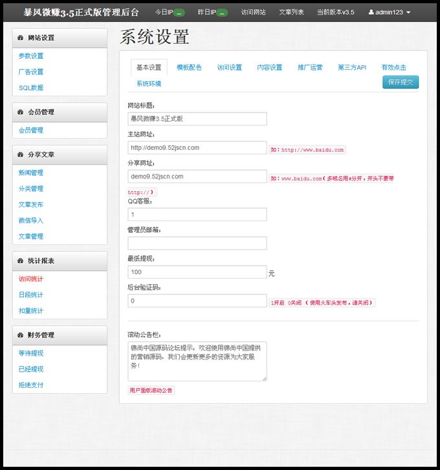Click the 昨日IP counter badge
The image size is (440, 470).
222,13
